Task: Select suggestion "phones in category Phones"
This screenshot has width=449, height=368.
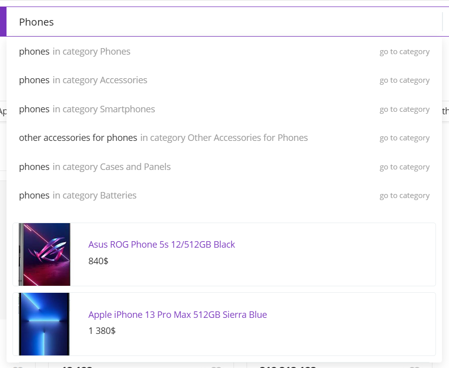Action: tap(75, 52)
